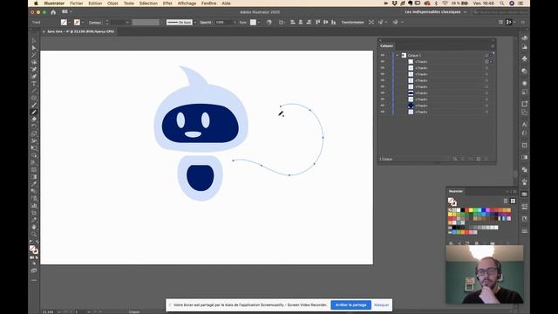Open the fill color dropdown arrow
The image size is (558, 314).
(x=70, y=23)
